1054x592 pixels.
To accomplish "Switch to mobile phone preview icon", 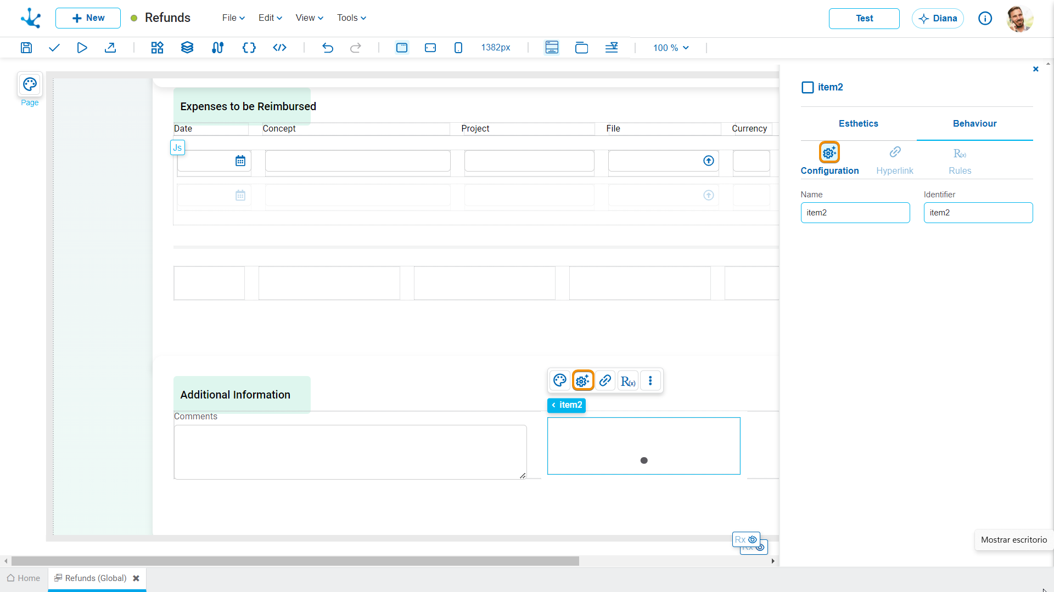I will [x=458, y=48].
